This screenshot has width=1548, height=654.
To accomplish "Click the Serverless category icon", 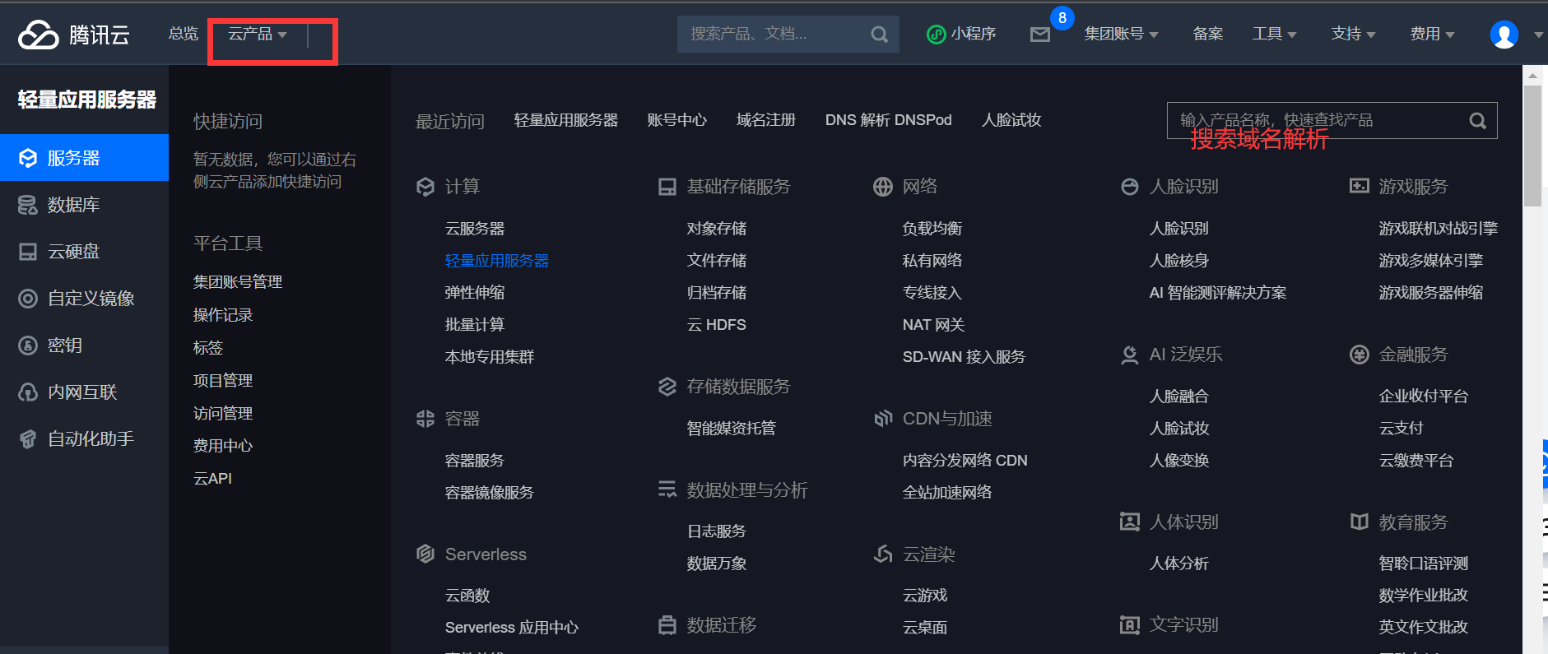I will (425, 554).
